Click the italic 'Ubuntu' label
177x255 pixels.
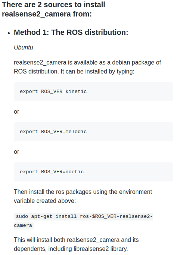click(24, 48)
